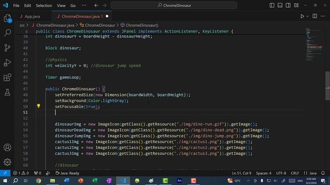The height and width of the screenshot is (185, 330).
Task: Open the Edit menu
Action: coord(27,6)
